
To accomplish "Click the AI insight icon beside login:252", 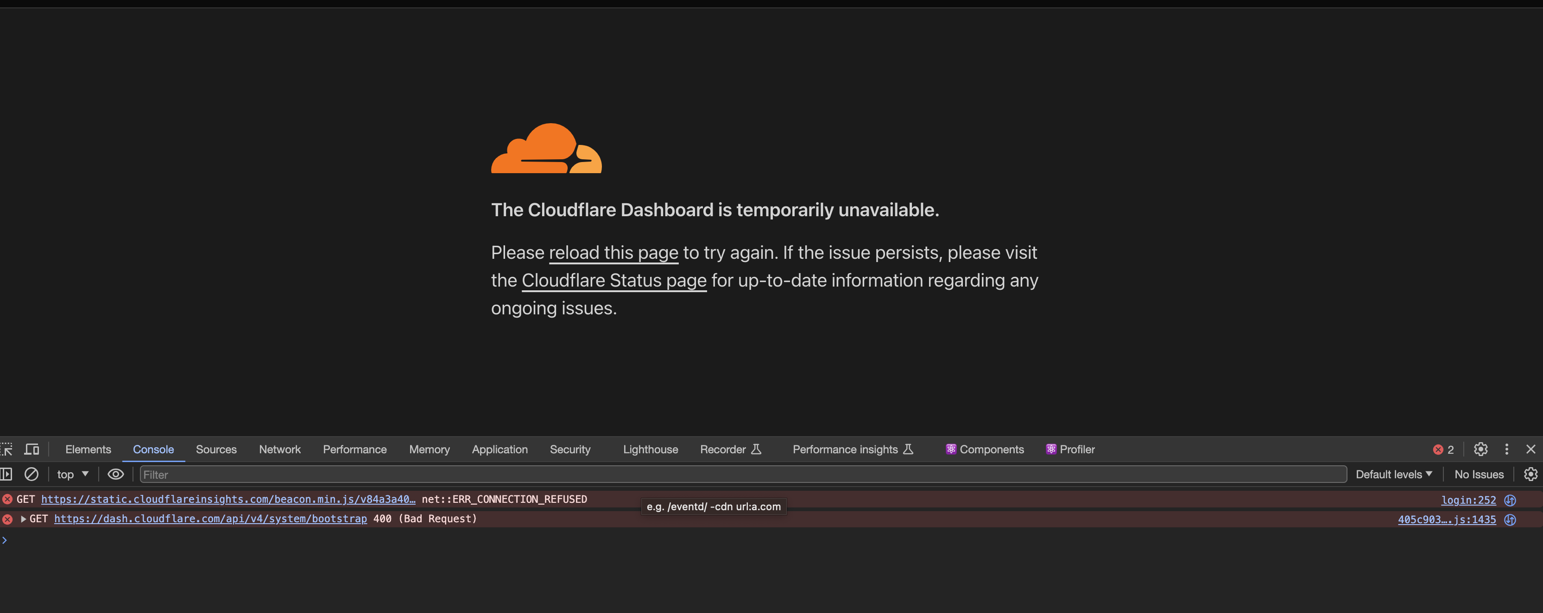I will coord(1510,500).
